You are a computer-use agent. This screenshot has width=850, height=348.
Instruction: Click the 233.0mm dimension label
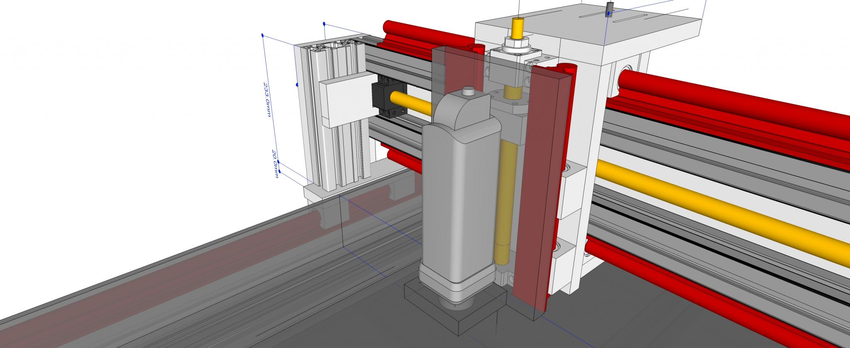point(268,99)
